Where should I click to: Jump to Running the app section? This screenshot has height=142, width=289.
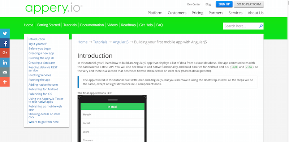click(39, 80)
